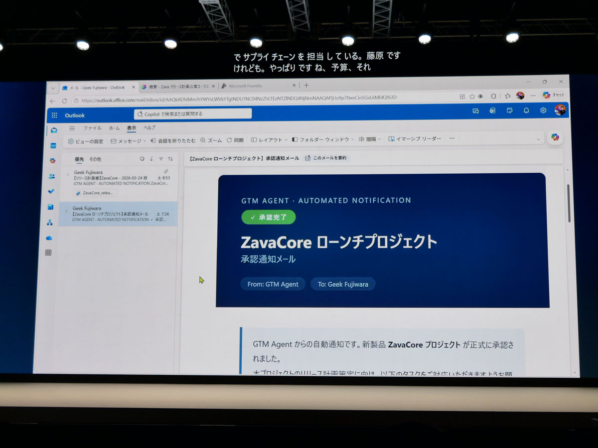Open the ribbon more options ellipsis
This screenshot has width=598, height=448.
coord(452,138)
